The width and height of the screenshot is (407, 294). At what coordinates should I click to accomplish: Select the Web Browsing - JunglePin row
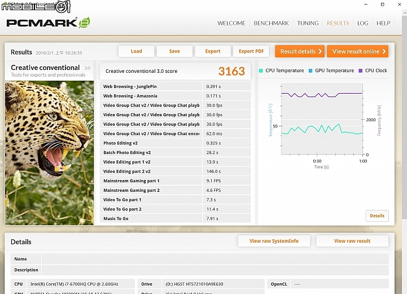pyautogui.click(x=175, y=86)
